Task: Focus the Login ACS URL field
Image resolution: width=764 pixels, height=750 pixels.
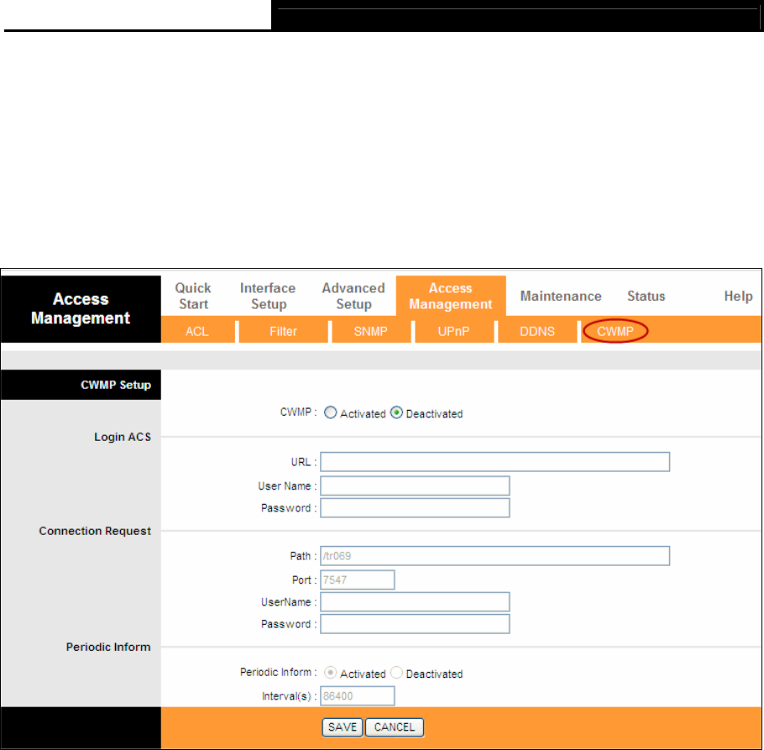Action: (x=495, y=461)
